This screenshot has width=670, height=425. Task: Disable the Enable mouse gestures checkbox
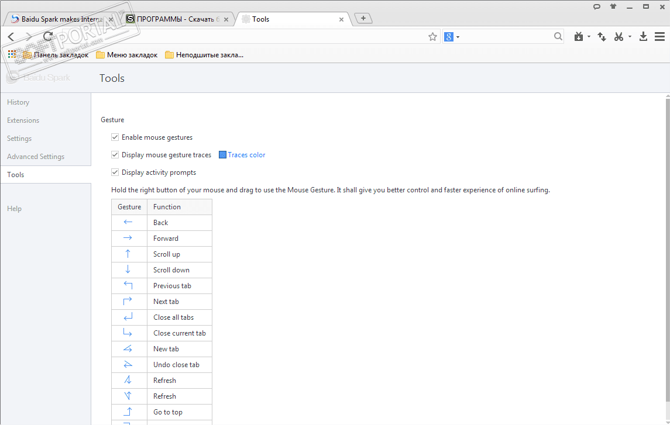click(115, 137)
